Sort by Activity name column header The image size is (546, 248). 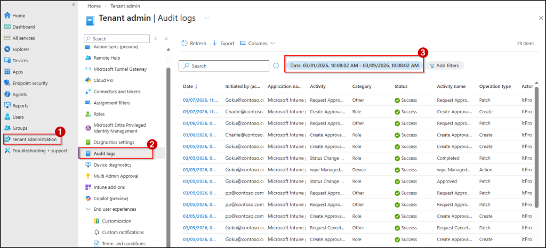[x=451, y=87]
